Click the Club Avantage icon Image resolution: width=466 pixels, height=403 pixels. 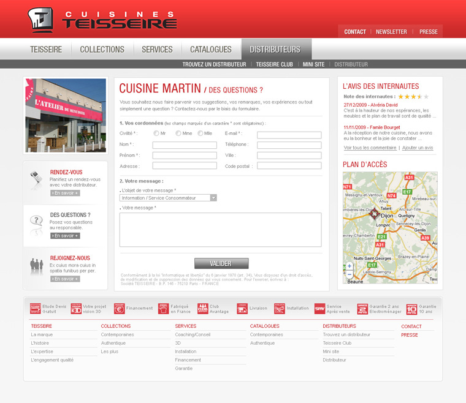(x=203, y=309)
